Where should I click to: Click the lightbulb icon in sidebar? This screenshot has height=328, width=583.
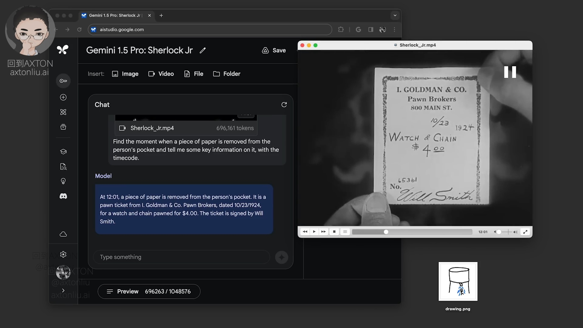pos(63,181)
